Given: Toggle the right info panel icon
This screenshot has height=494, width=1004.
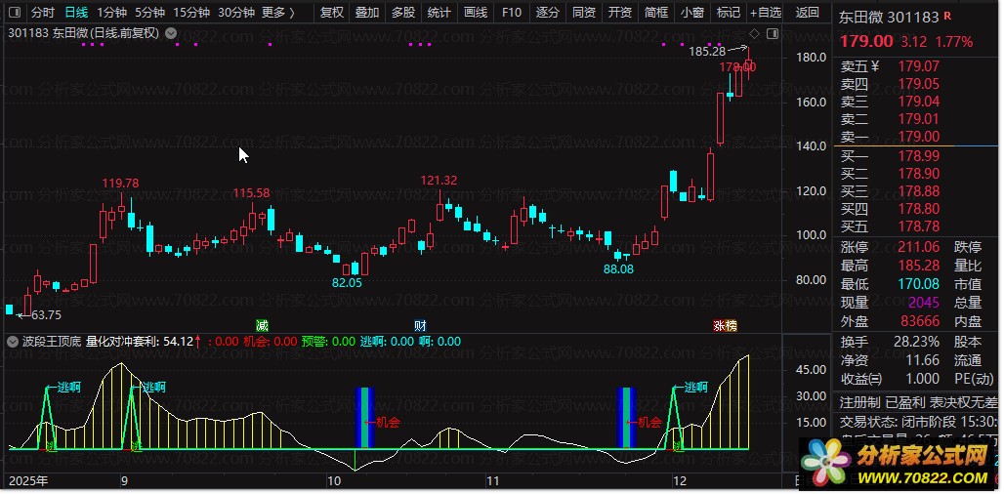Looking at the screenshot, I should 773,33.
